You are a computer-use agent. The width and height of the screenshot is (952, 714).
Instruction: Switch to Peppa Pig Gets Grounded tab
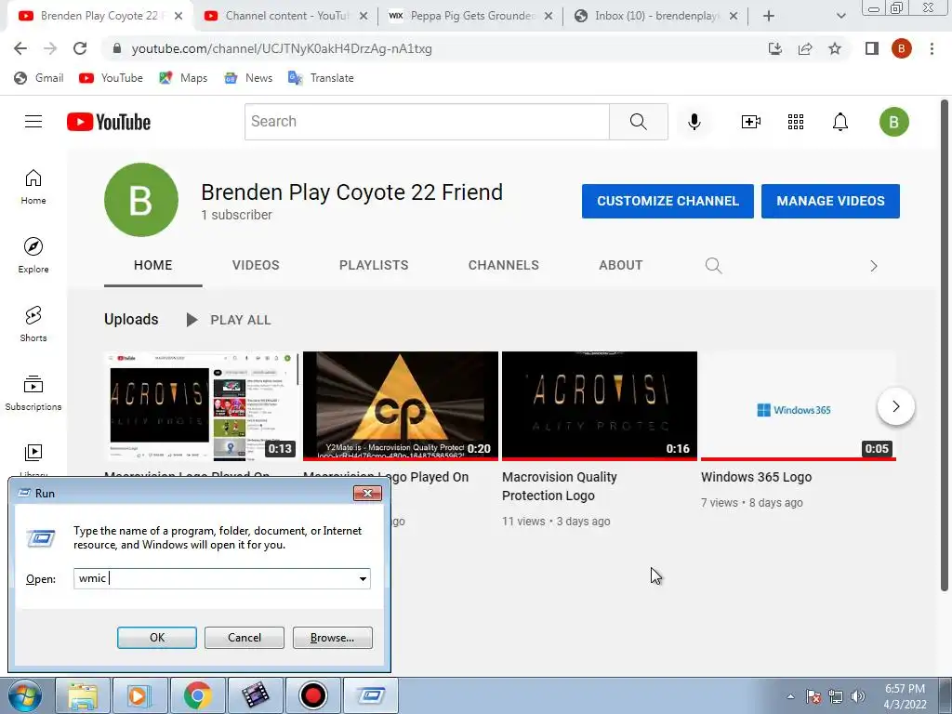[x=471, y=16]
